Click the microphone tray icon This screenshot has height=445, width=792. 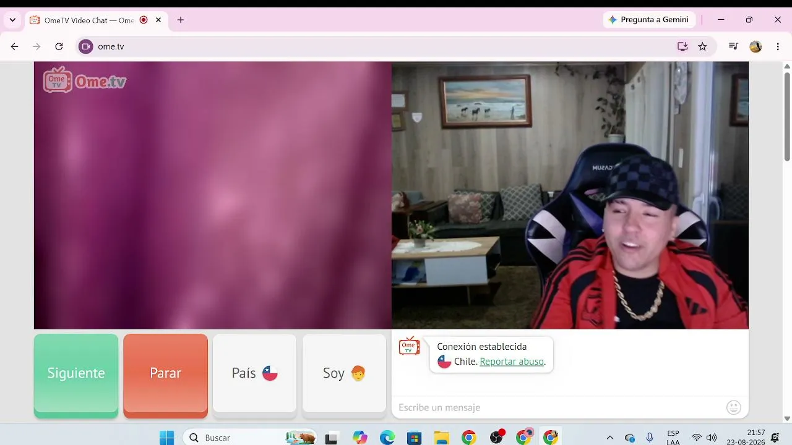(650, 438)
